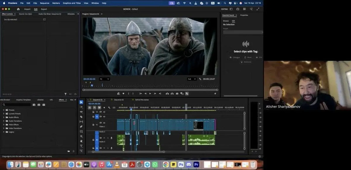Click 32-bit Color effects filter icon
The image size is (351, 170).
pyautogui.click(x=39, y=105)
